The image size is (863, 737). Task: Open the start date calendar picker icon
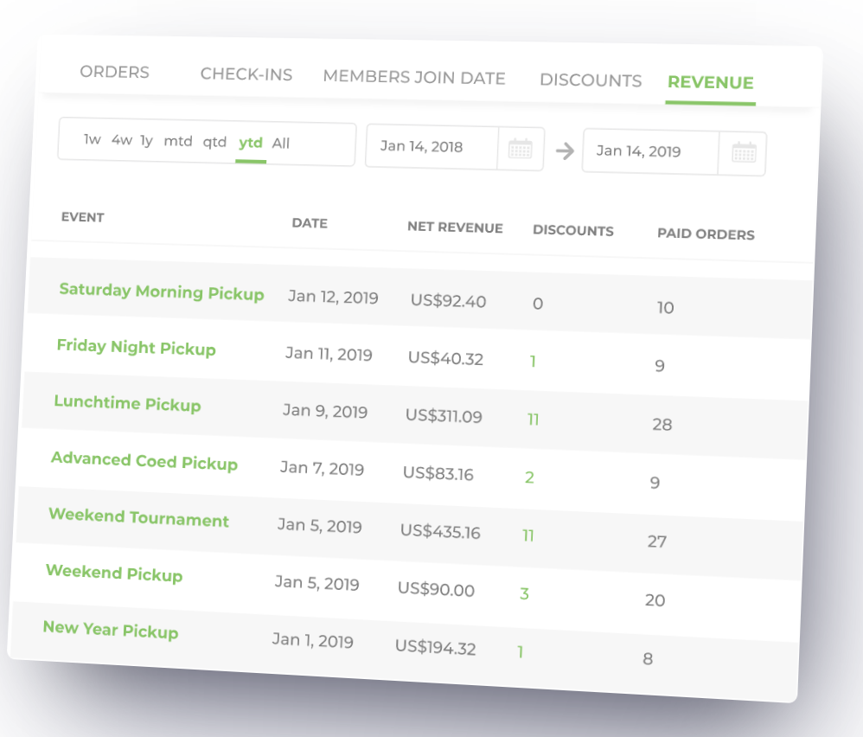tap(520, 149)
